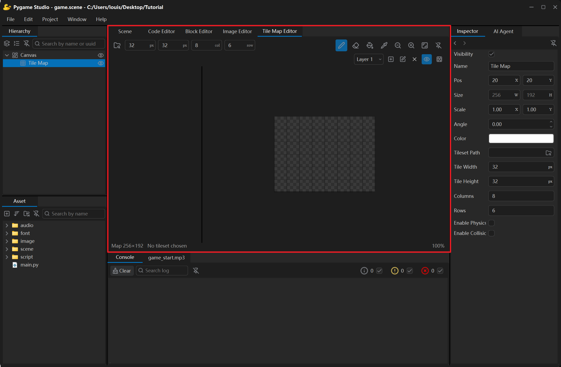
Task: Switch to the Code Editor tab
Action: coord(161,31)
